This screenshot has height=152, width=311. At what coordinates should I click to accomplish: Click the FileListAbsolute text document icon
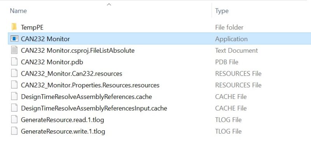pyautogui.click(x=14, y=50)
